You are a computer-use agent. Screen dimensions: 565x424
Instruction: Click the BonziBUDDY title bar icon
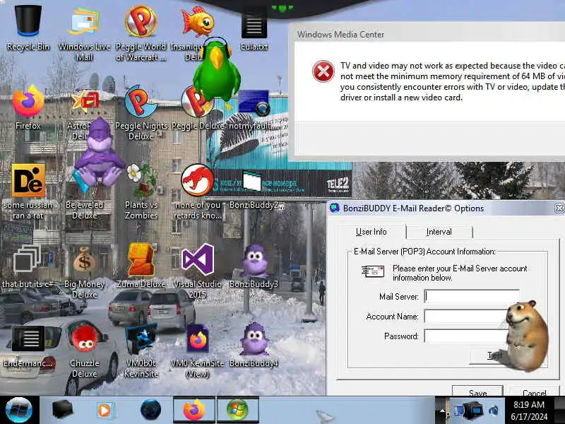point(335,208)
